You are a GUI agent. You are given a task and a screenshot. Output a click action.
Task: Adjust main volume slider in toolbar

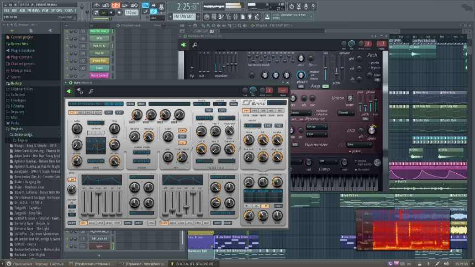click(x=82, y=10)
